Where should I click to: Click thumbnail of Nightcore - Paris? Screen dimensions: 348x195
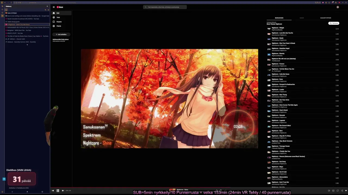pos(269,80)
